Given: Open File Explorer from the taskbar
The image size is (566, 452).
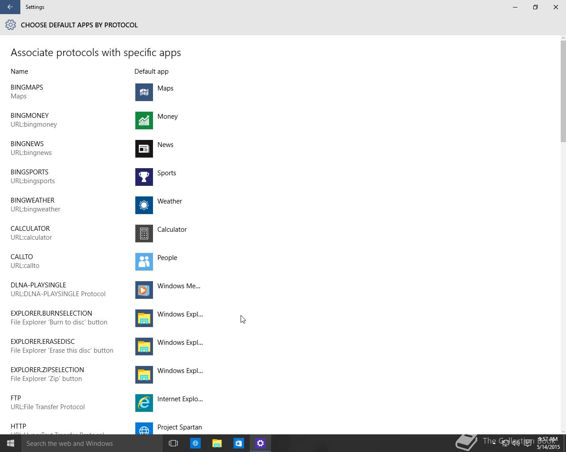Looking at the screenshot, I should pyautogui.click(x=217, y=443).
